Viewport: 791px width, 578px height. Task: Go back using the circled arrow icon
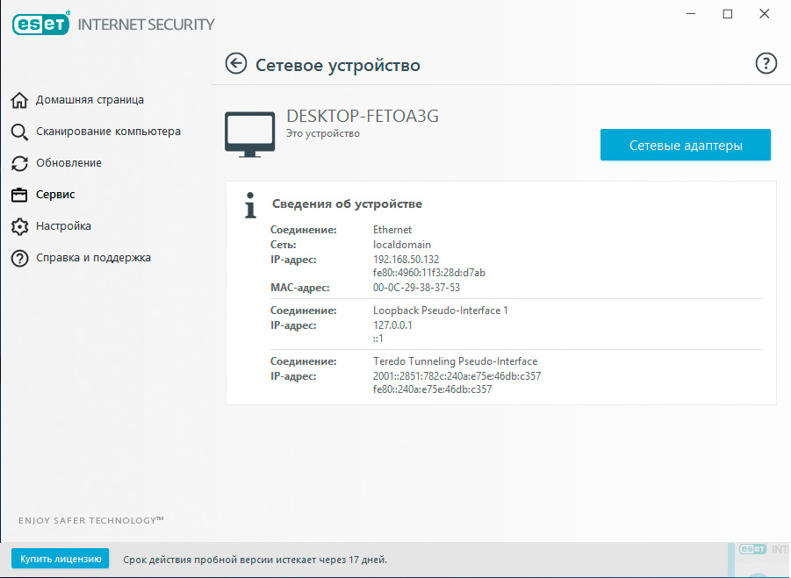pos(236,64)
